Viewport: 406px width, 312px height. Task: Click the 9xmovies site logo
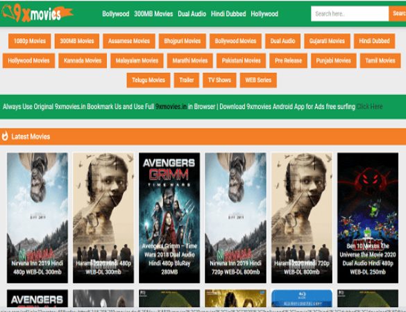click(37, 13)
